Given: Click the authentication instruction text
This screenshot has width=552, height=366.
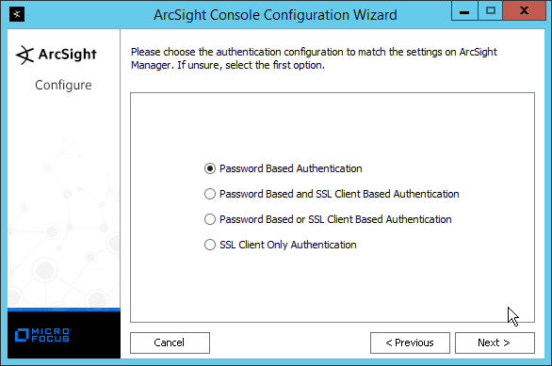Looking at the screenshot, I should [314, 58].
